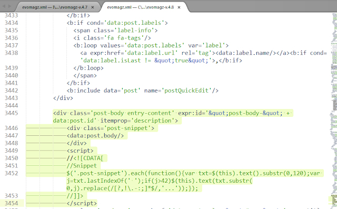Click line number 3442 in gutter

tap(12, 91)
